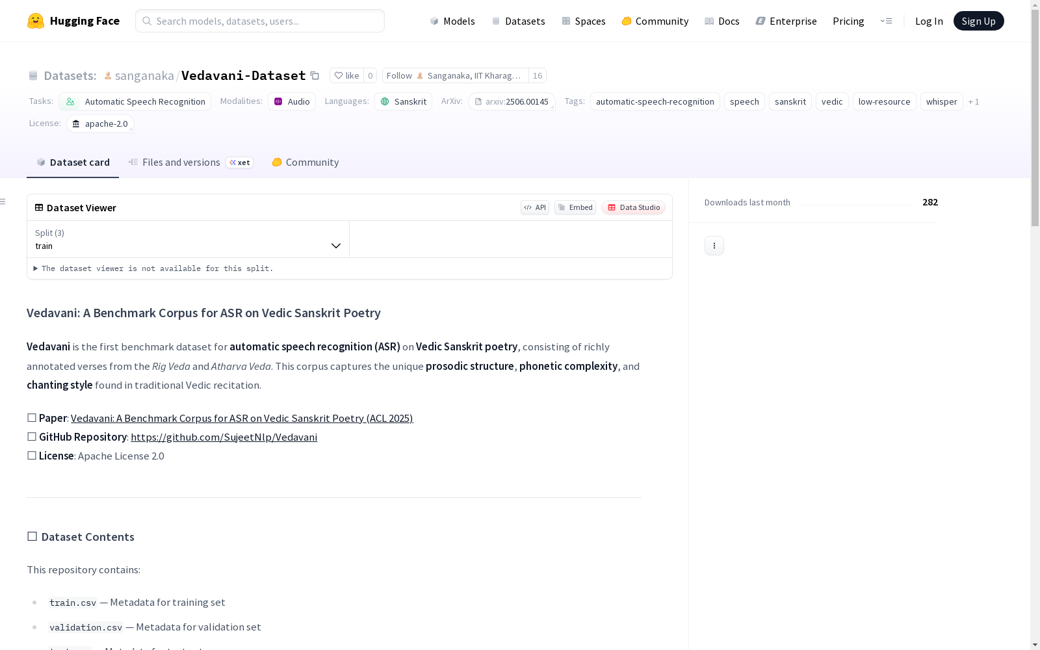Screen dimensions: 1040x650
Task: Click the automatic-speech-recognition tag
Action: pyautogui.click(x=655, y=101)
